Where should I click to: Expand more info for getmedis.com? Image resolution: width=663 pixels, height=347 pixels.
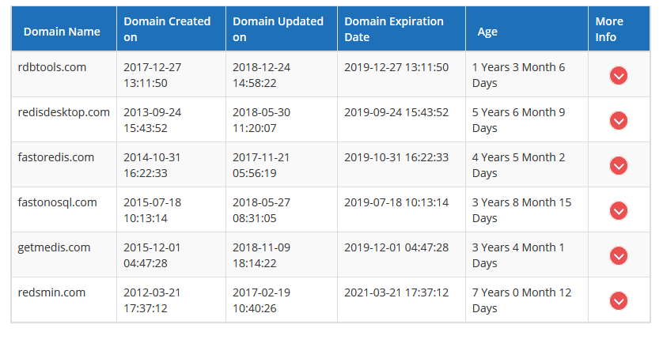619,256
